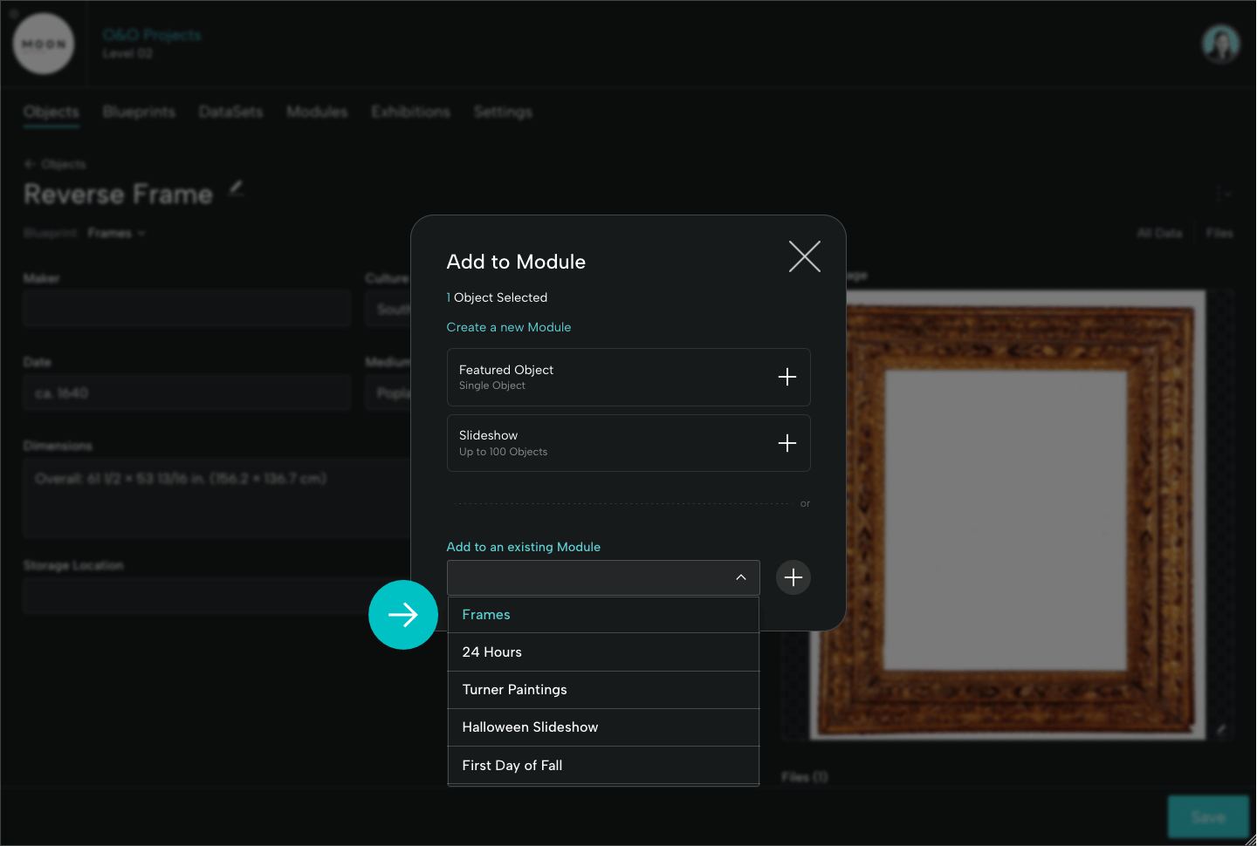Viewport: 1257px width, 846px height.
Task: Open the user profile avatar
Action: pos(1220,44)
